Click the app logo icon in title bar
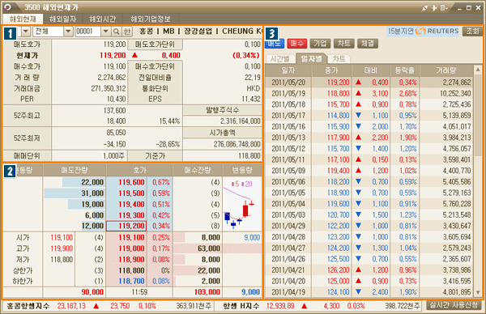This screenshot has height=314, width=486. [7, 7]
